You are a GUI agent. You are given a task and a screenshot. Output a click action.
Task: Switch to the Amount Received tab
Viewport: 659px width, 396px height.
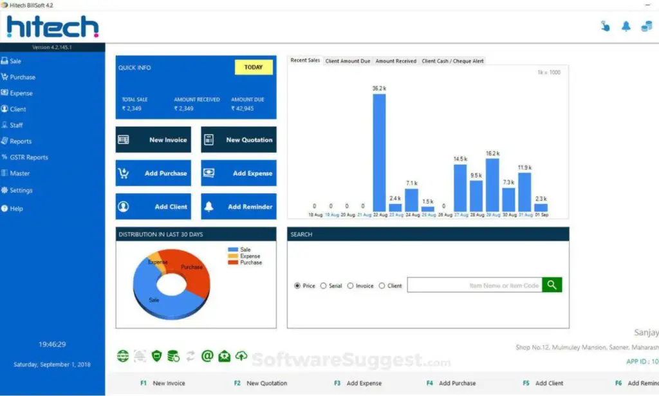coord(396,61)
